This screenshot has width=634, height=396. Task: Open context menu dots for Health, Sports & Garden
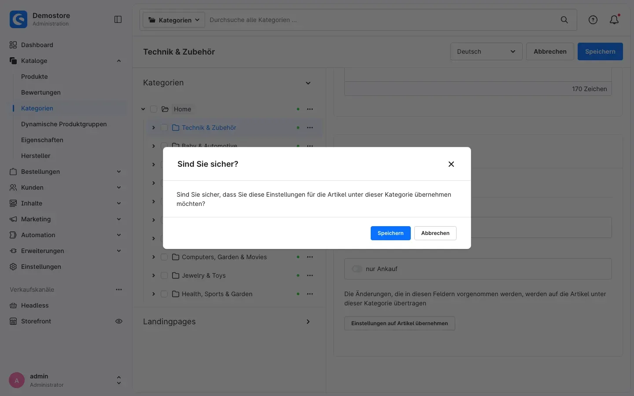[310, 294]
